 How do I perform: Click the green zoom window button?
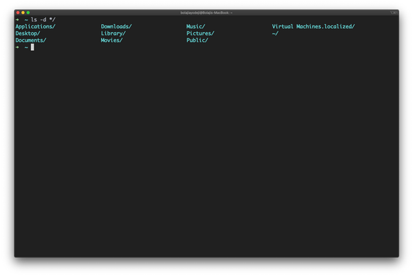point(28,12)
